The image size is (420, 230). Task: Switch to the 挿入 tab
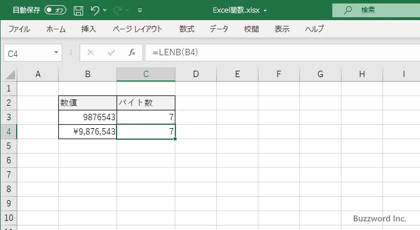click(x=89, y=29)
